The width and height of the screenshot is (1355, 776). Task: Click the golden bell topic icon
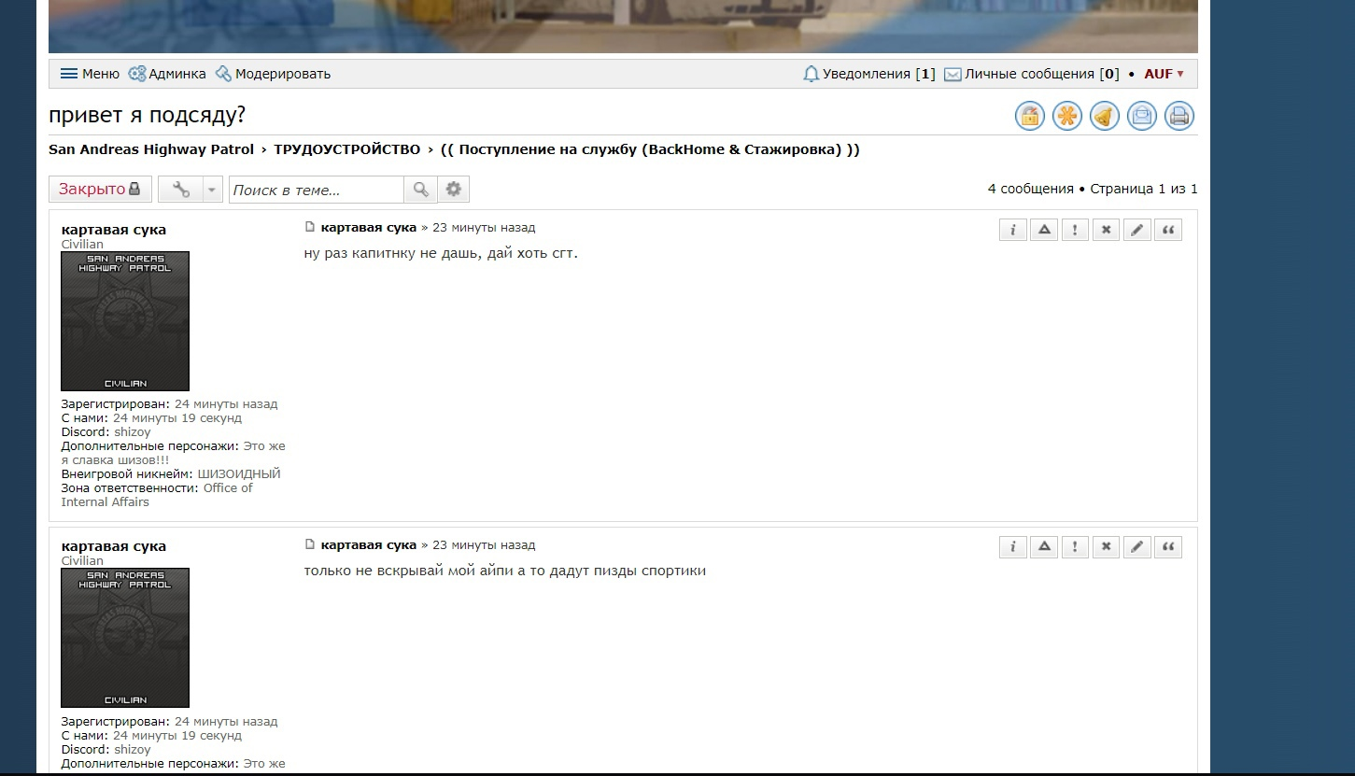[1104, 116]
